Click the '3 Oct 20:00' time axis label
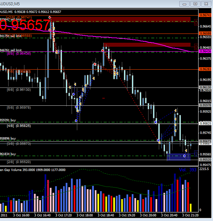Viewport: 213px width, 221px height. 148,215
